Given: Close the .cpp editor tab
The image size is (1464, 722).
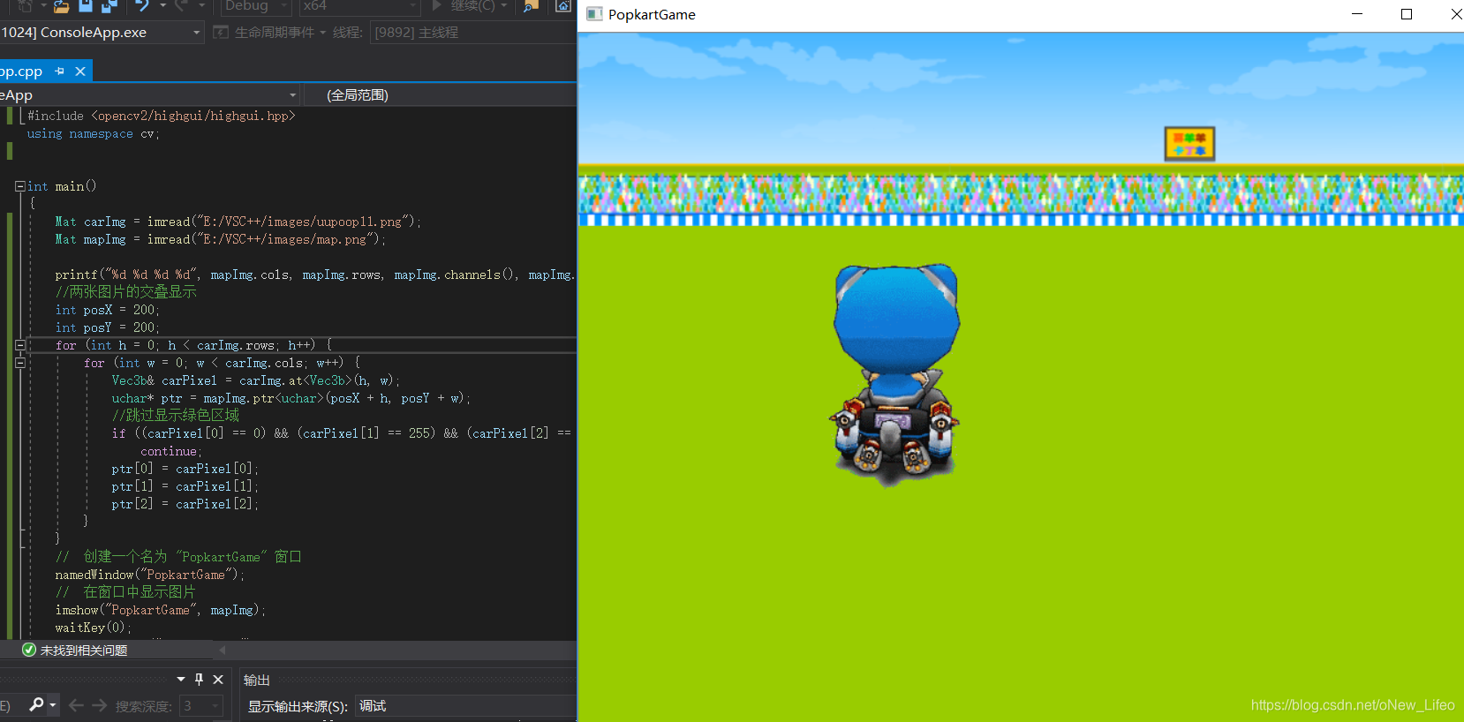Looking at the screenshot, I should click(x=80, y=71).
